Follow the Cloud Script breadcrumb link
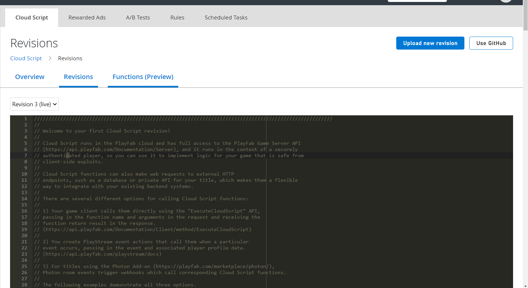 tap(26, 58)
